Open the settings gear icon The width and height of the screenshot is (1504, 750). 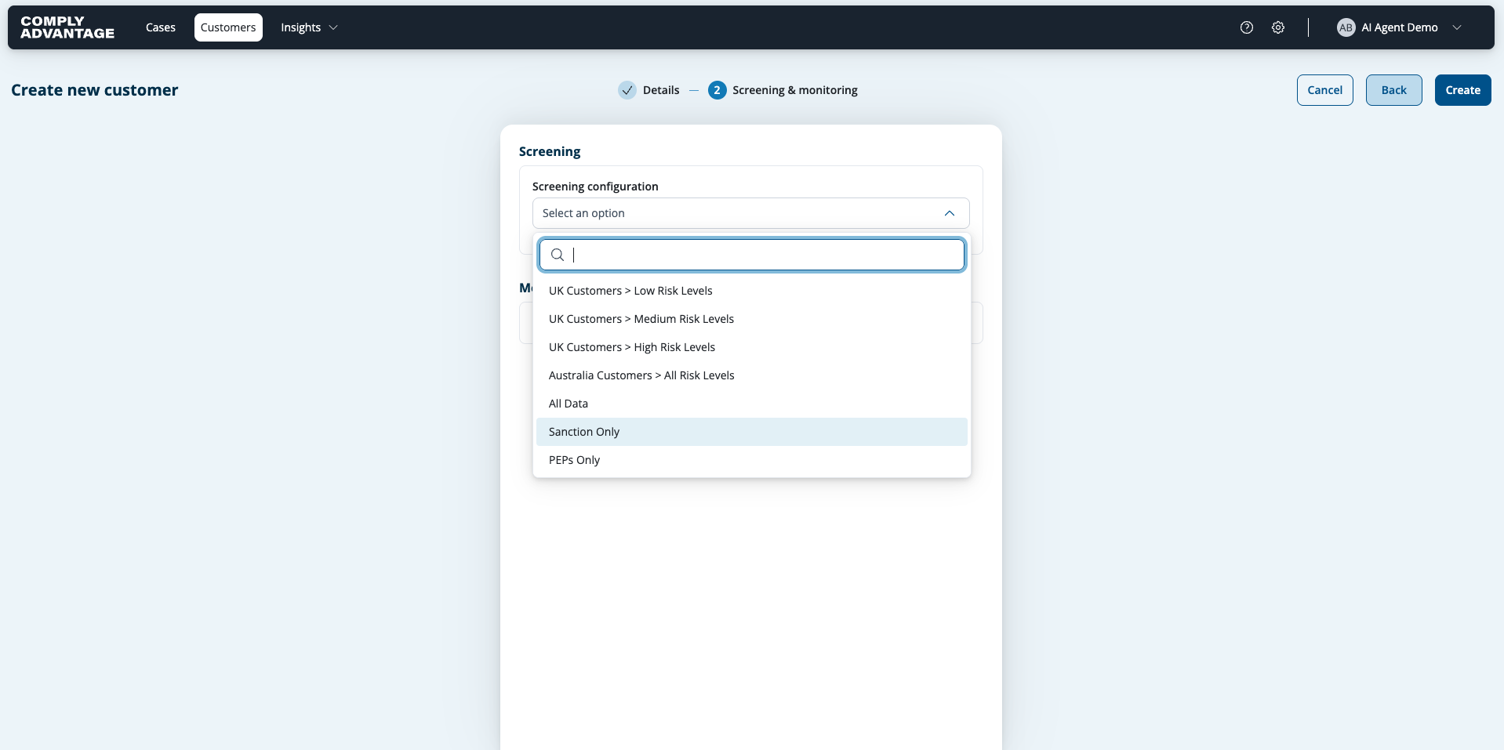(x=1278, y=27)
